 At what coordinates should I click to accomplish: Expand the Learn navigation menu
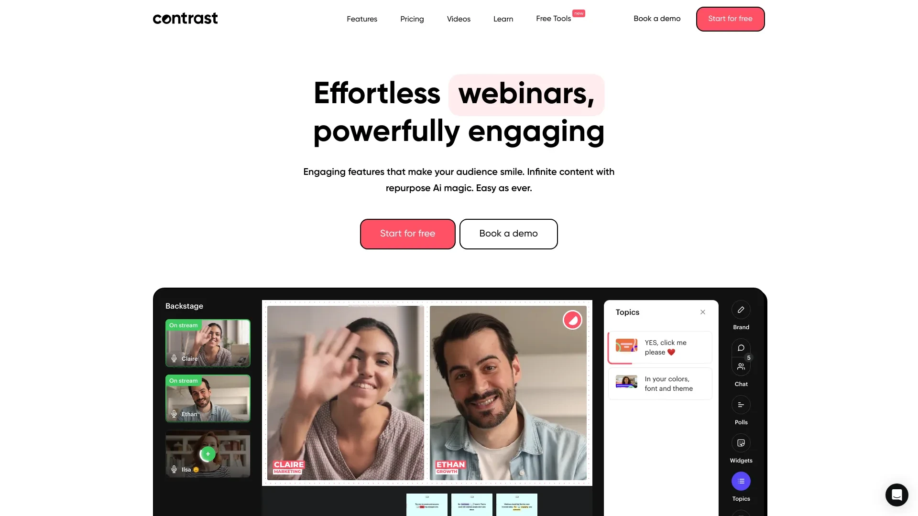click(x=503, y=19)
